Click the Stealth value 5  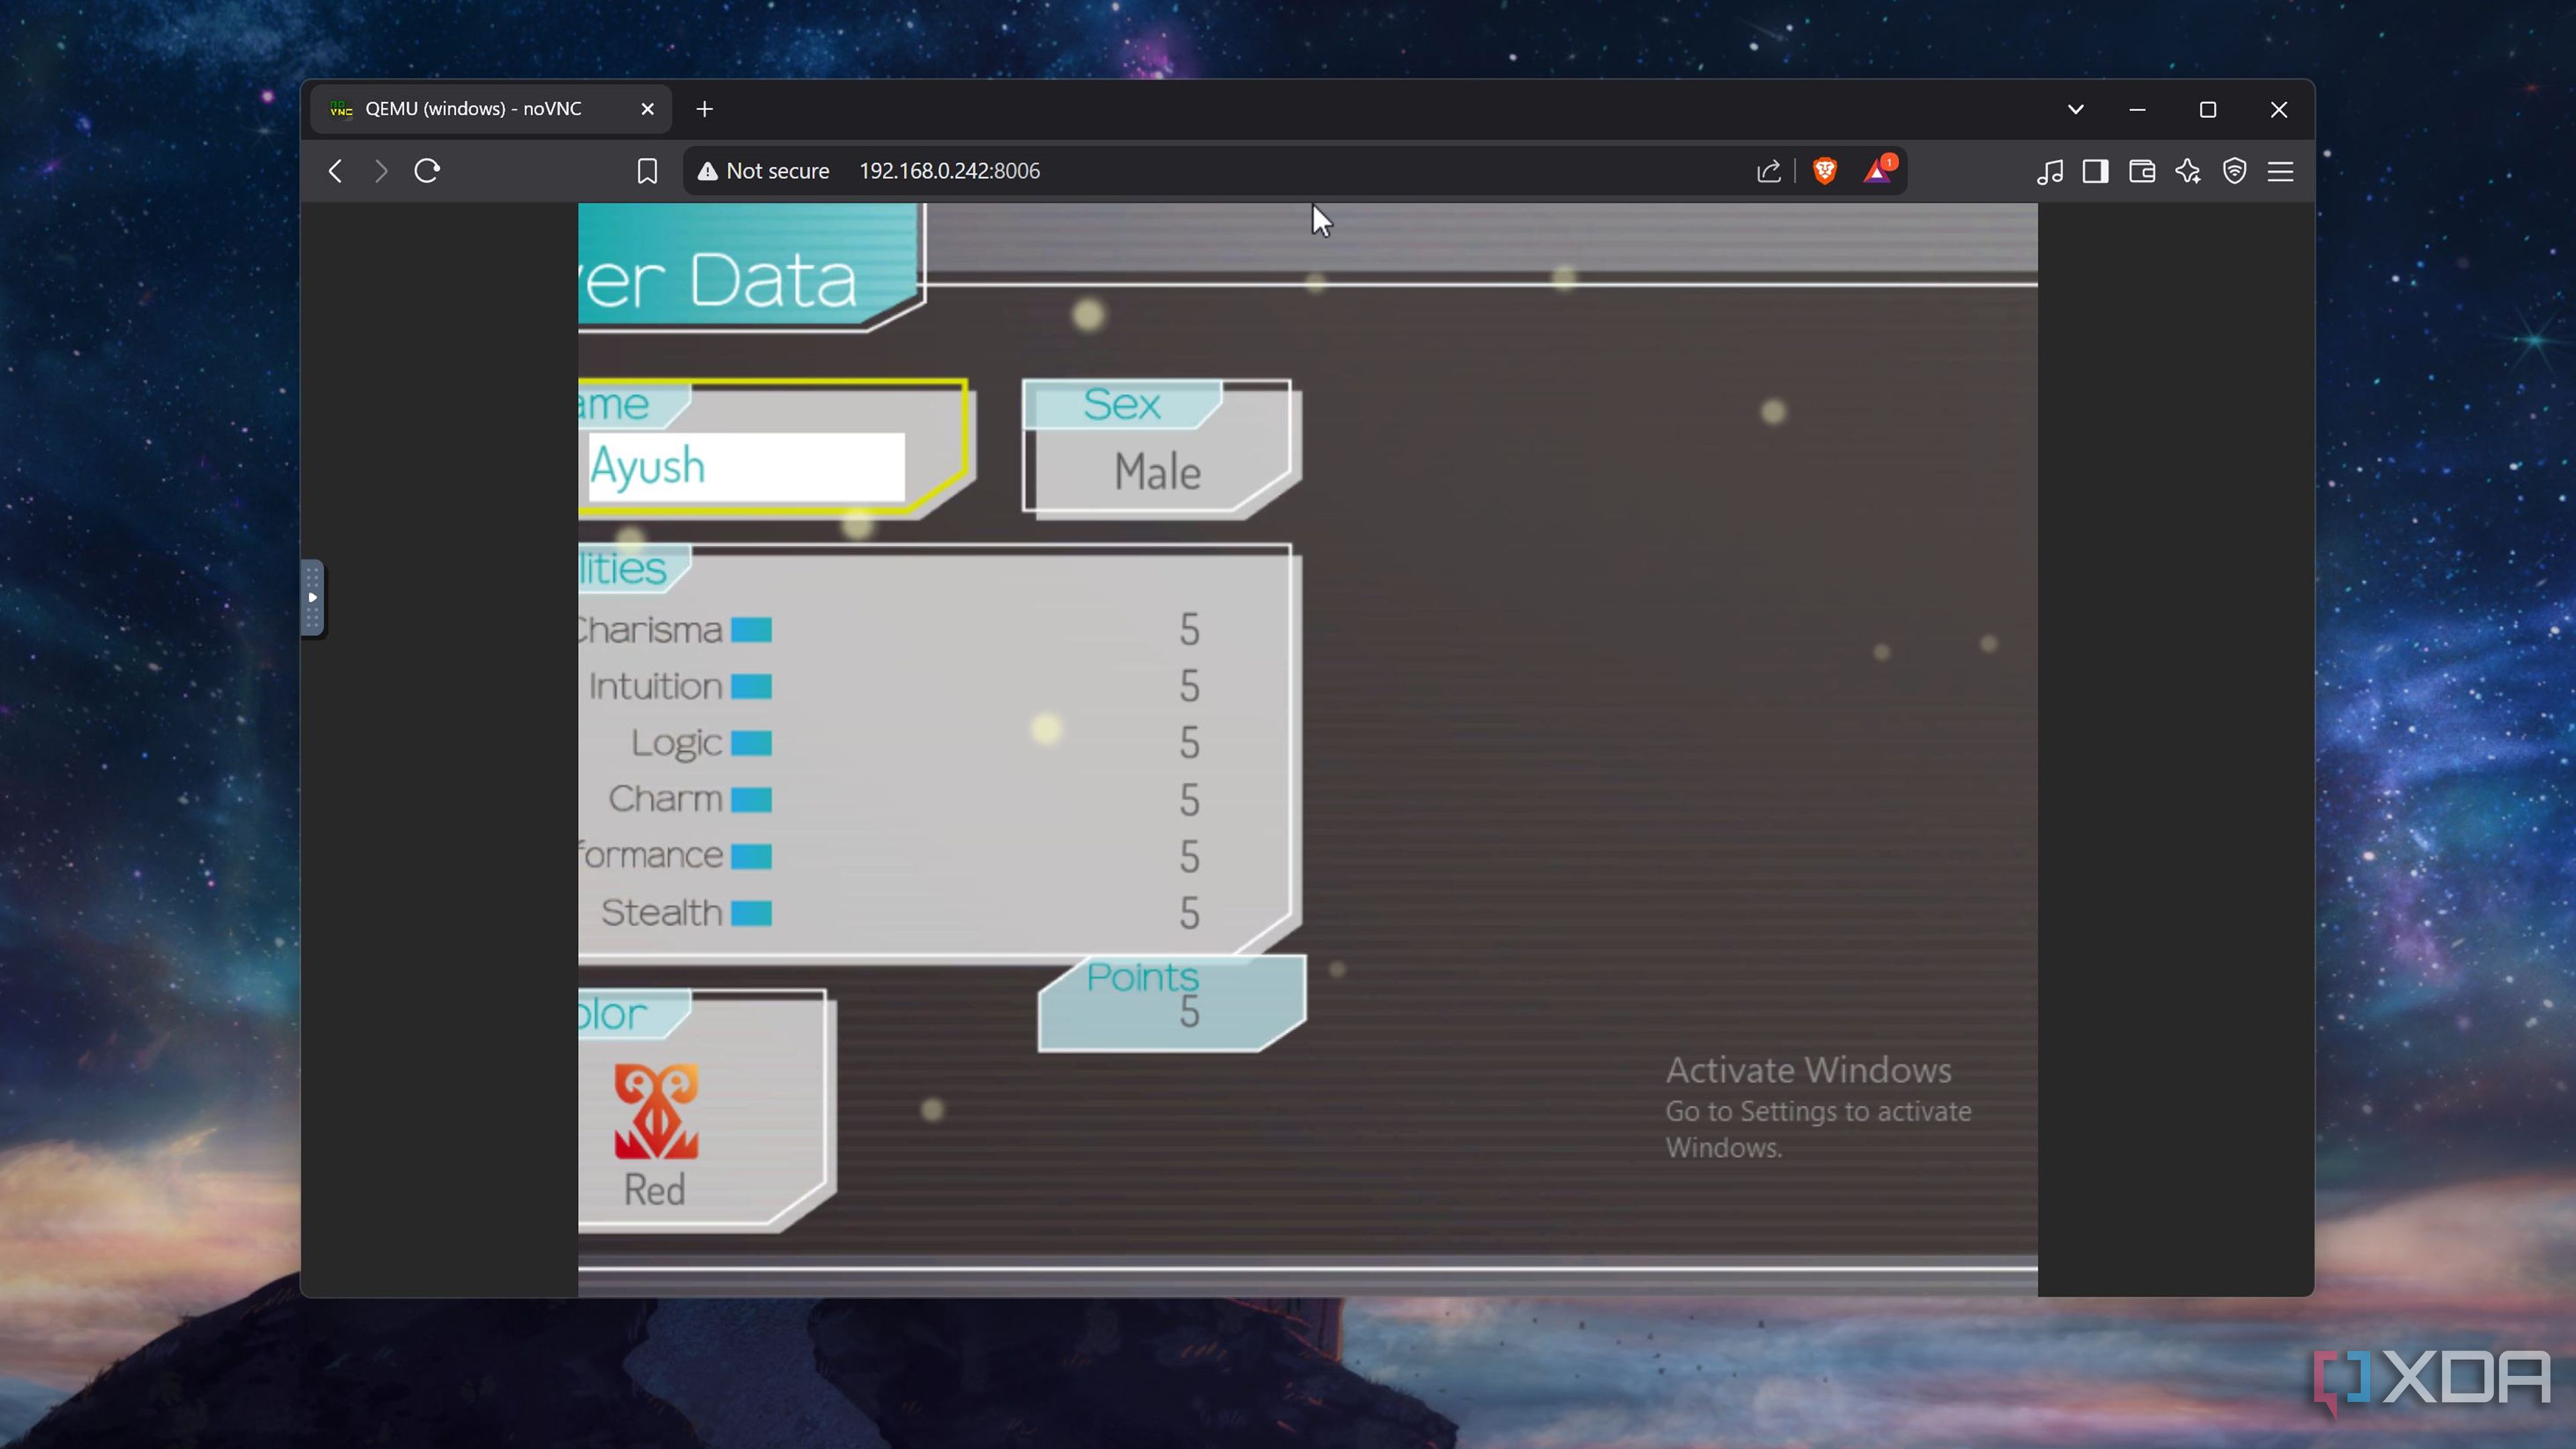tap(1188, 913)
